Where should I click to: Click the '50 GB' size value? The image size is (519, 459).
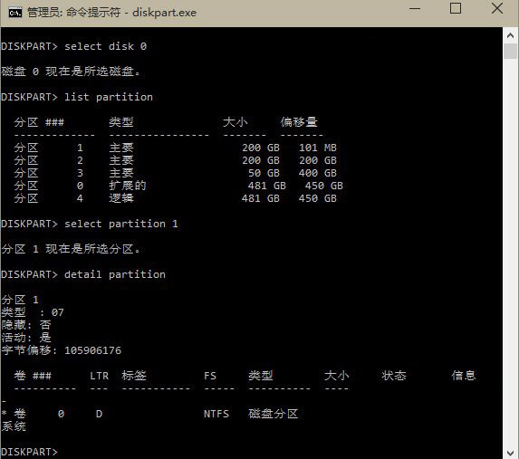(x=264, y=173)
